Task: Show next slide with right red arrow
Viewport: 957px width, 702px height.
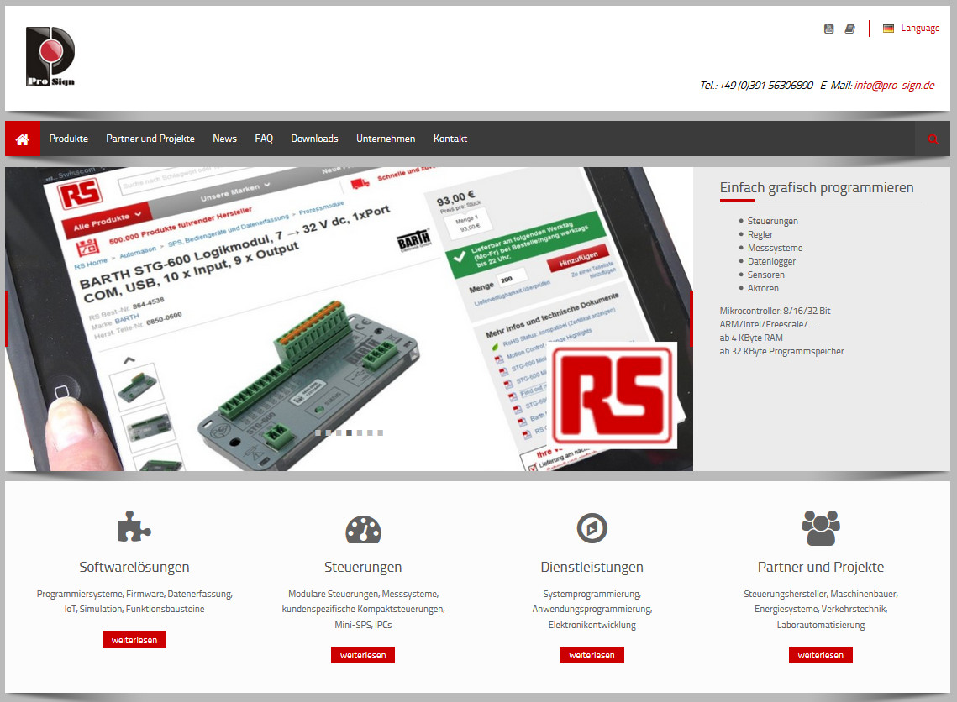Action: point(691,318)
